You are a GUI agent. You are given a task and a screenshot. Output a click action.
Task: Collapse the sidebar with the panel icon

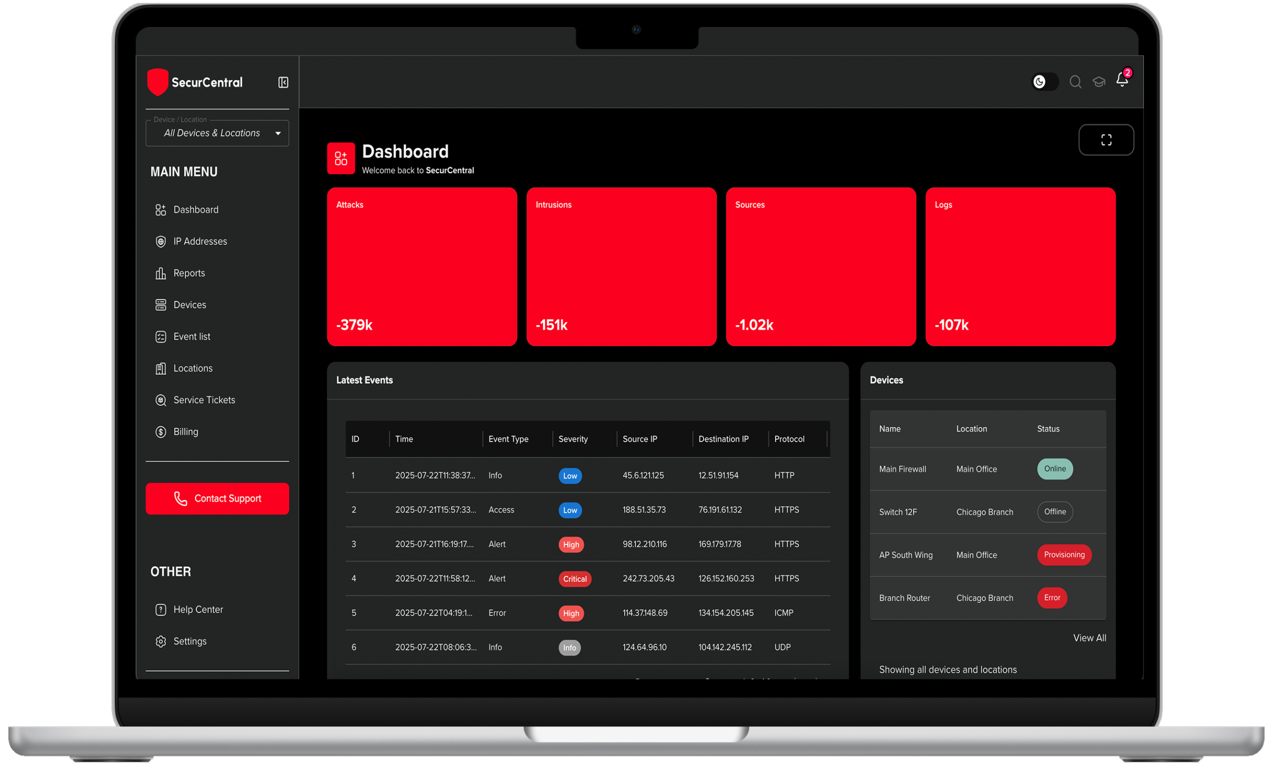283,82
